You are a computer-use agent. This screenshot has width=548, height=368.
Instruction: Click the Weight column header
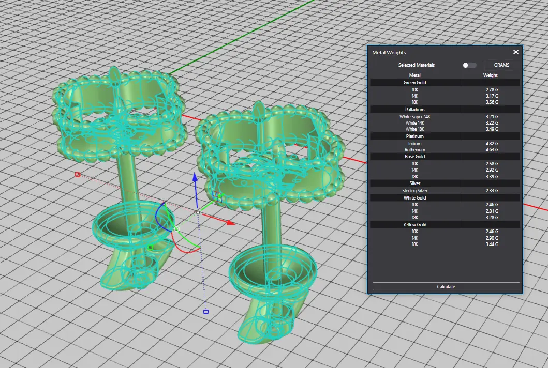490,75
